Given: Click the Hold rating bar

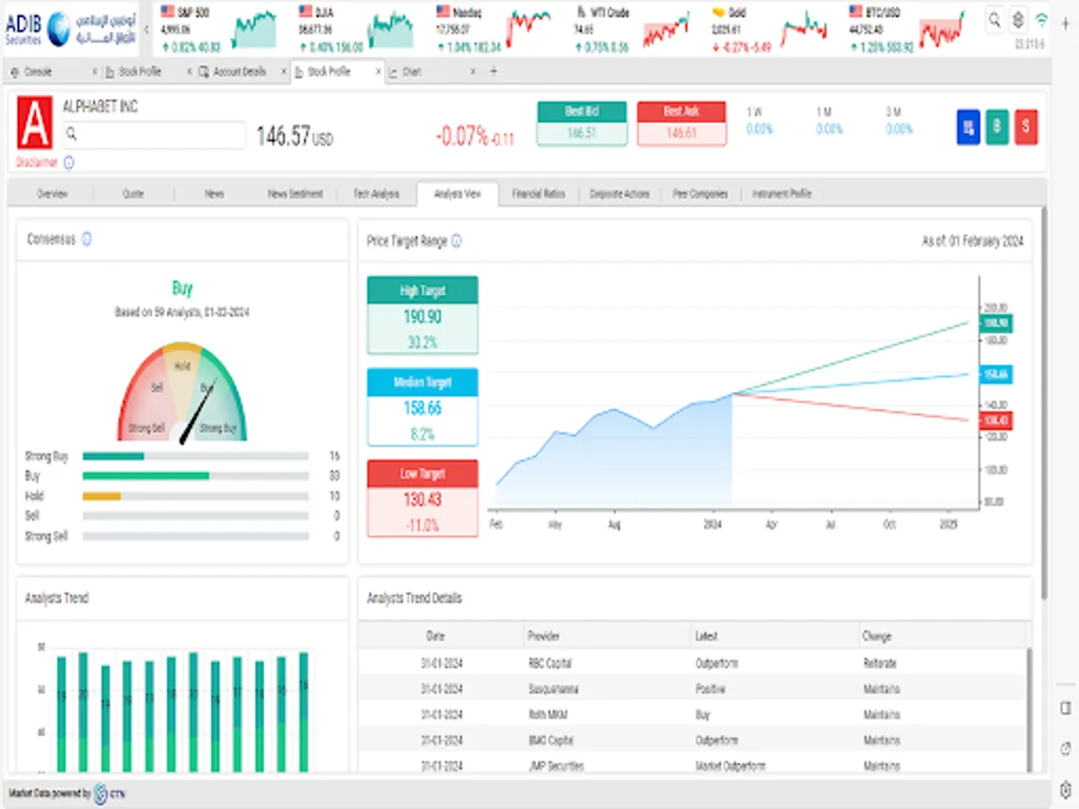Looking at the screenshot, I should coord(195,496).
